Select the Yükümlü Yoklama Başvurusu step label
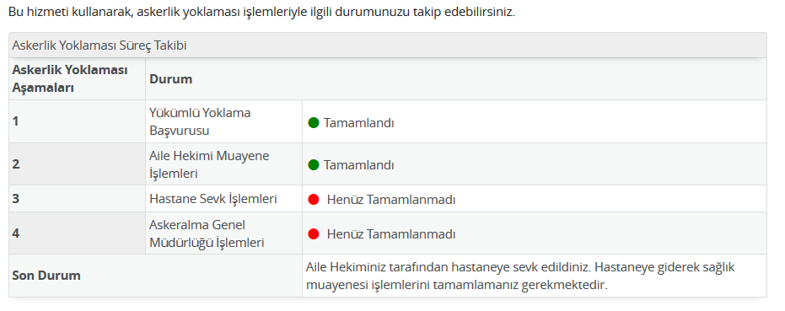Image resolution: width=785 pixels, height=311 pixels. point(200,121)
